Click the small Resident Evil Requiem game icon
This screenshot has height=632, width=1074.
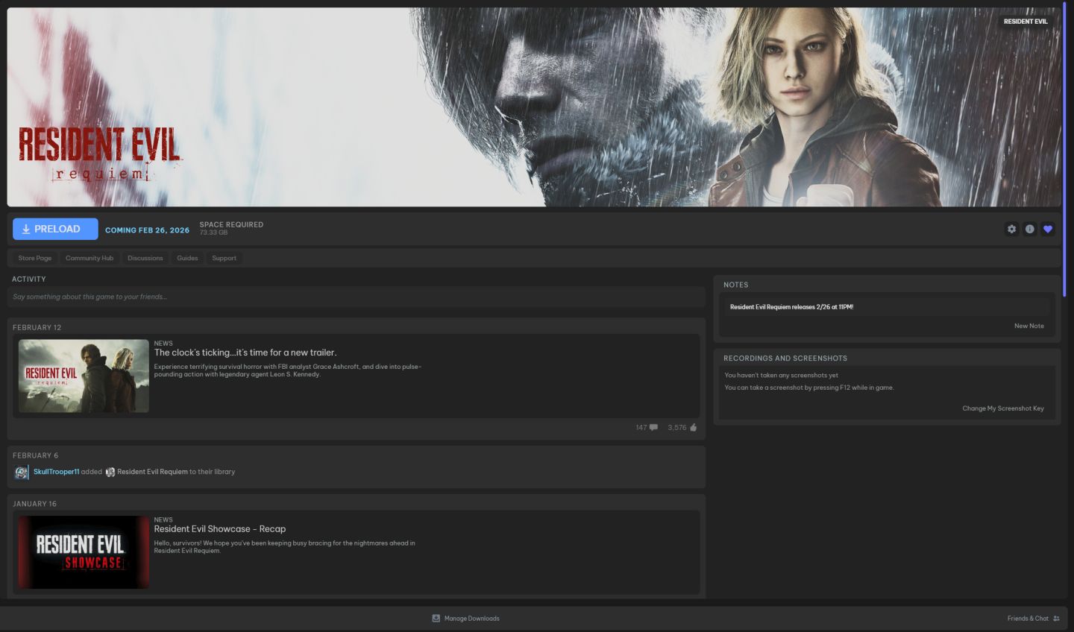point(110,472)
